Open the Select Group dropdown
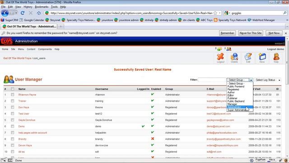The height and width of the screenshot is (163, 289). coord(240,80)
